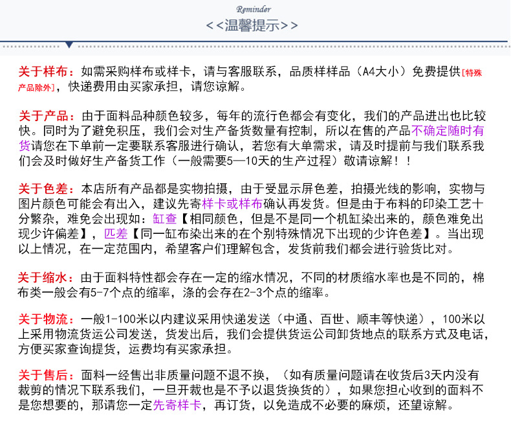Click the phrase 涤的会存在2-3个点的缩率

point(252,293)
